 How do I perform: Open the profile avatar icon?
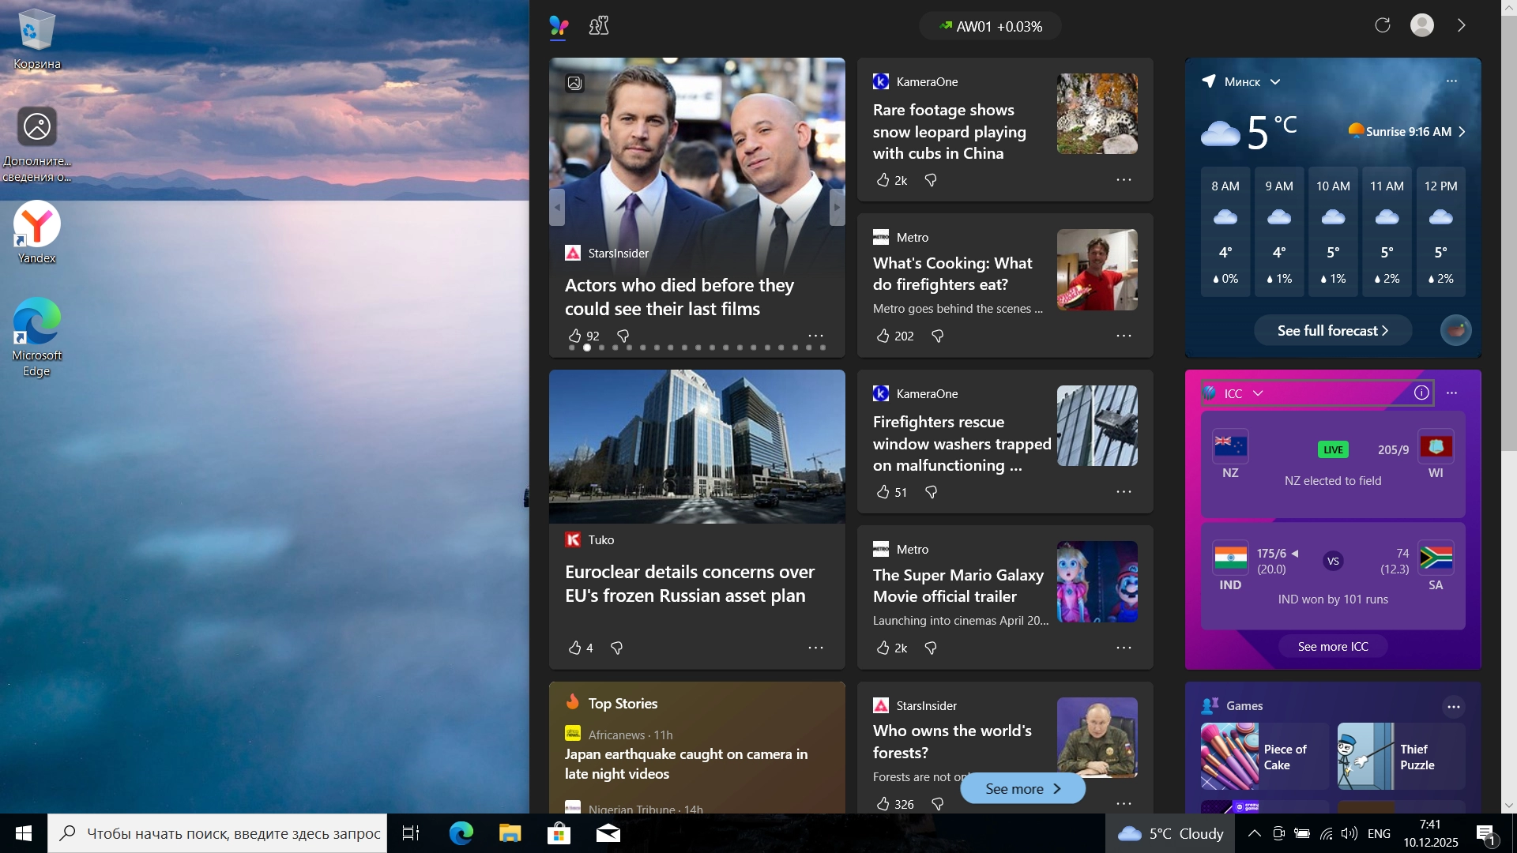pyautogui.click(x=1422, y=25)
